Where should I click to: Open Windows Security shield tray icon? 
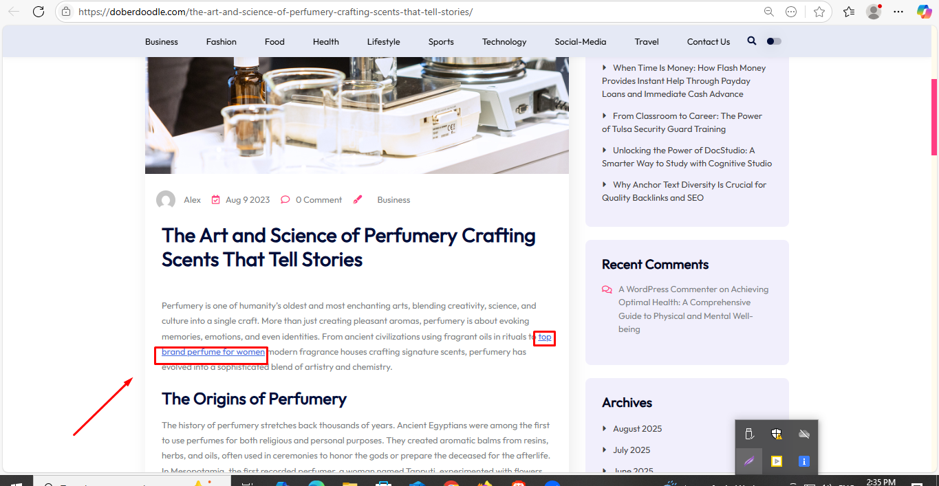(777, 434)
